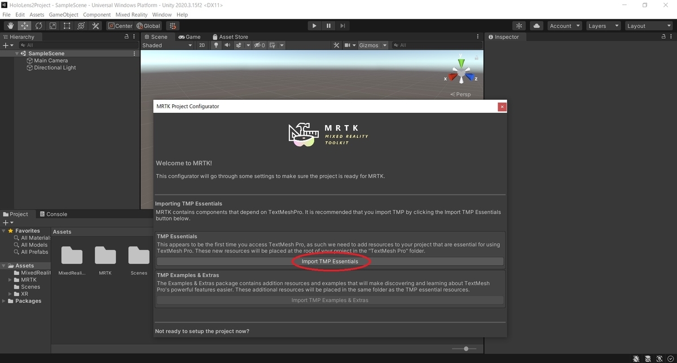Viewport: 677px width, 363px height.
Task: Close the MRTK Project Configurator window
Action: [502, 107]
